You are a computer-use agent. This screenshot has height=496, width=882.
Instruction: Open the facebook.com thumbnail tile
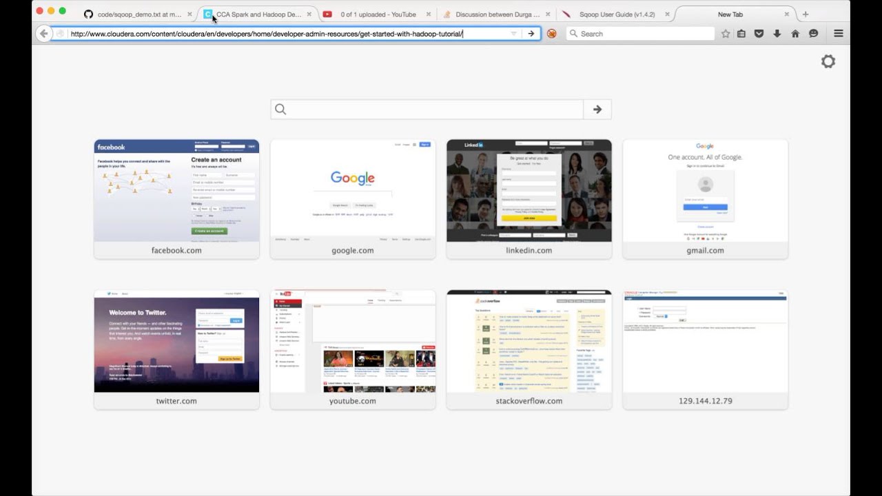[x=176, y=199]
